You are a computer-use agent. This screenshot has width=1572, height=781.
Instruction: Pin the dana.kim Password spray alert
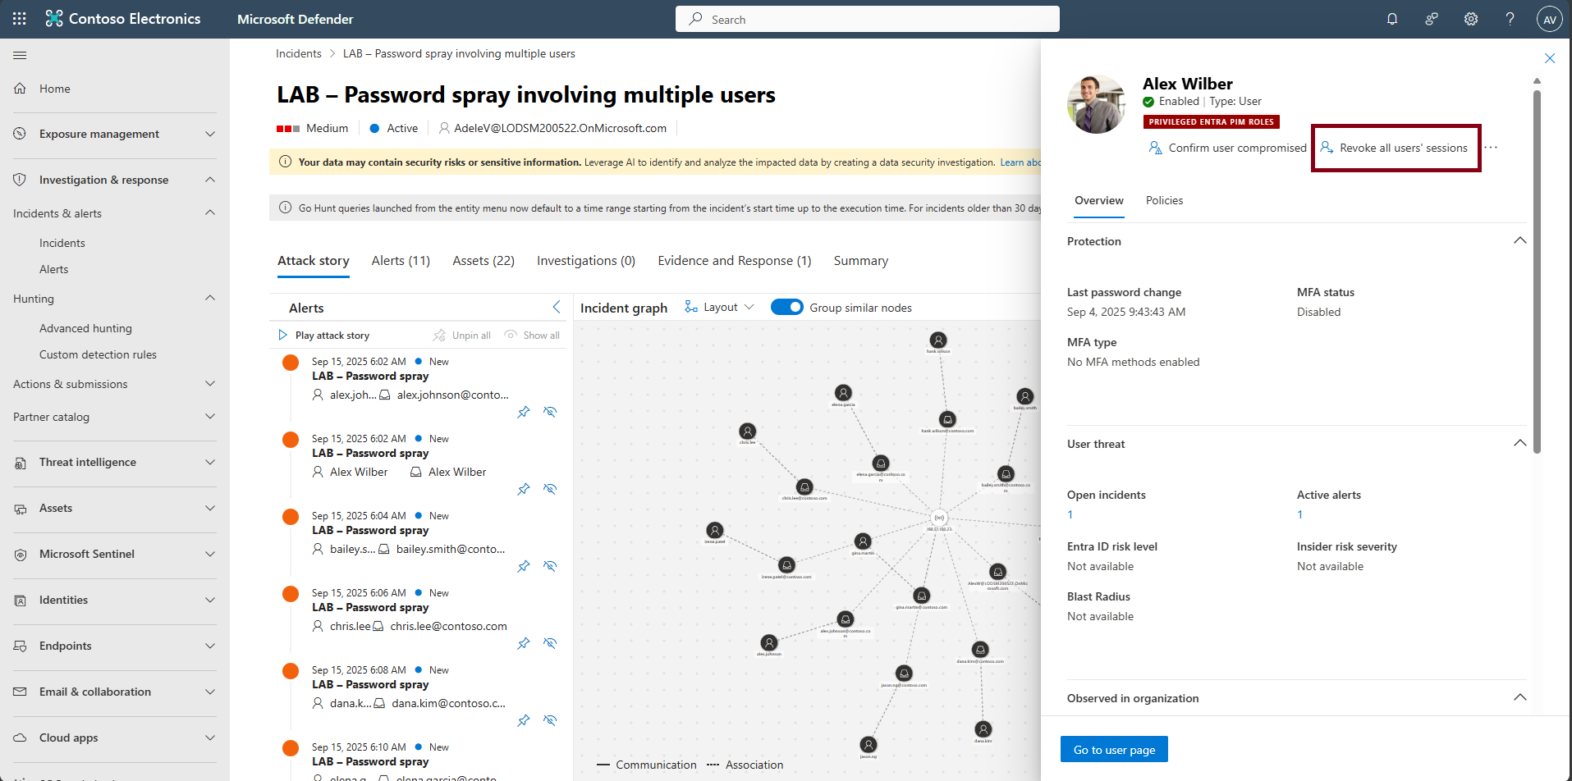pyautogui.click(x=524, y=720)
